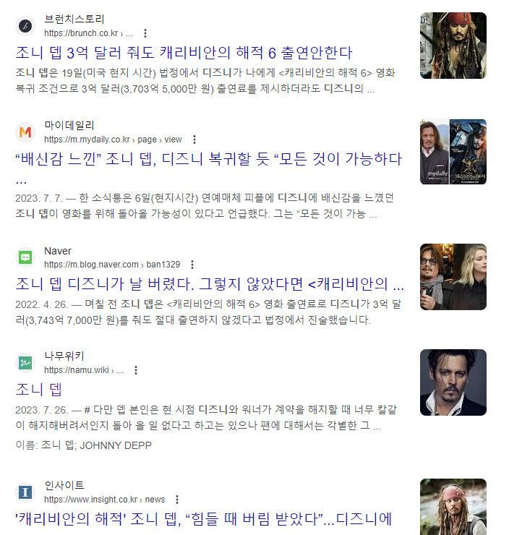
Task: Open three-dot menu next to brunch.co.kr URL
Action: 145,33
